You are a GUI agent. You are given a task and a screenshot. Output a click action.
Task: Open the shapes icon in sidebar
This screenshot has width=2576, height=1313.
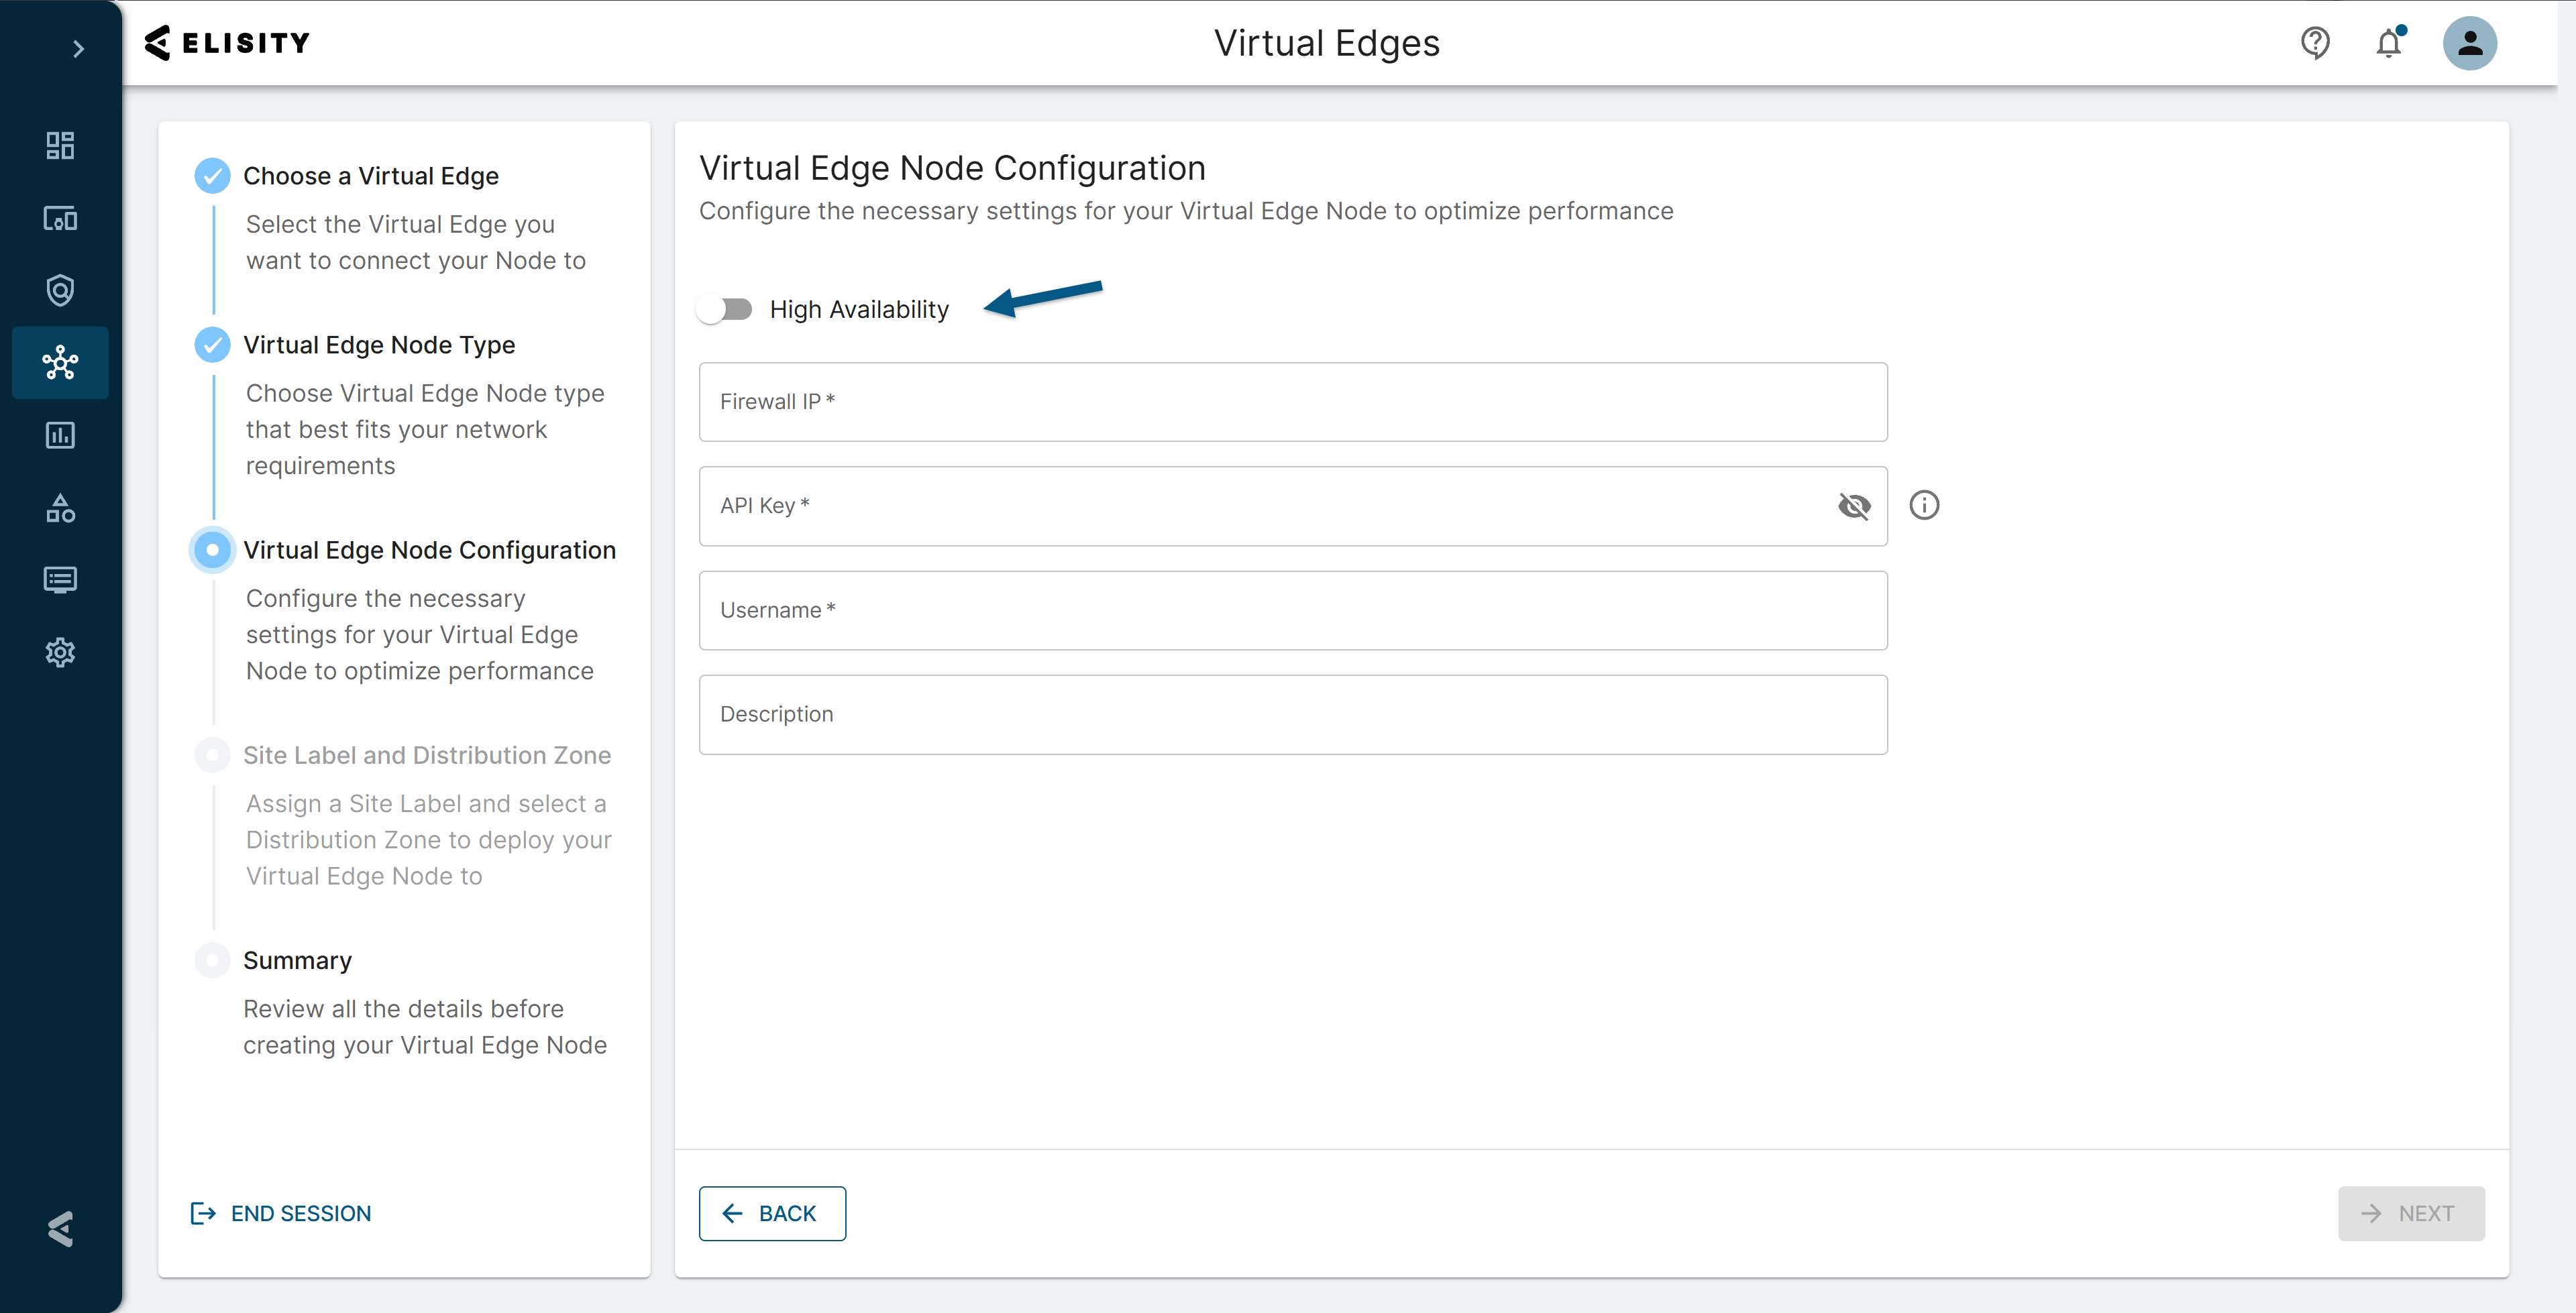[60, 508]
